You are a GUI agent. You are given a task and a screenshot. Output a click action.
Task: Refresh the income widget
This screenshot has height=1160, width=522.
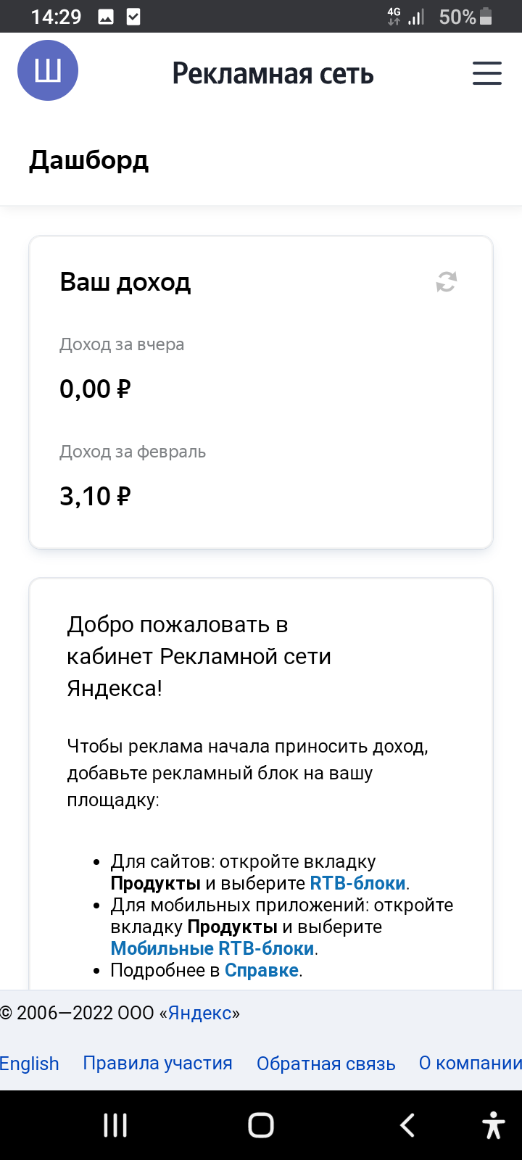[446, 281]
